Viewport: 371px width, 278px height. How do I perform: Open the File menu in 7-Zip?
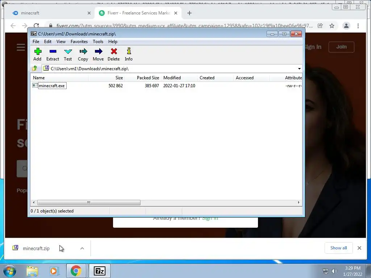(x=36, y=42)
